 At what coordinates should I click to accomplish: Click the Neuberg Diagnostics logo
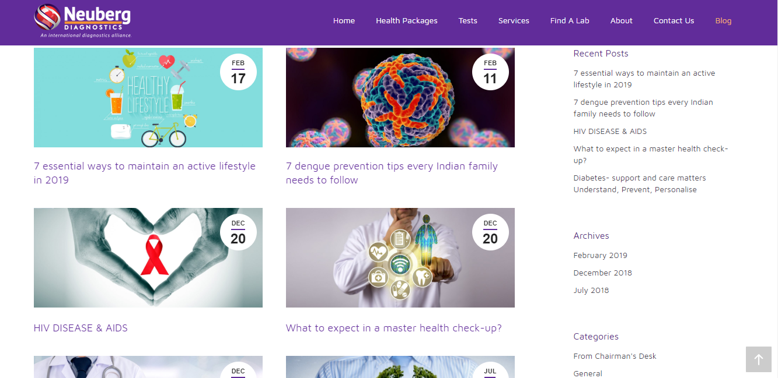click(x=82, y=21)
